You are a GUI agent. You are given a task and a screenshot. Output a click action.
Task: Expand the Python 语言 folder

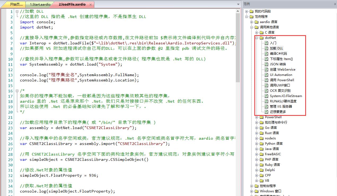tap(257, 144)
